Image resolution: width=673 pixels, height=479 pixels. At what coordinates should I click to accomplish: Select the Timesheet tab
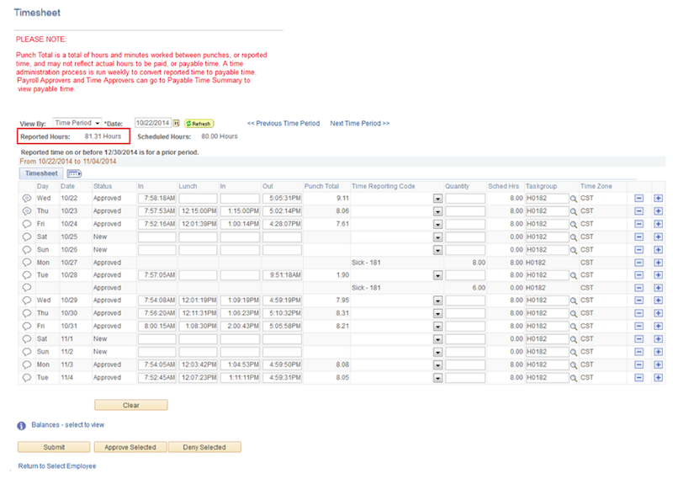(40, 173)
